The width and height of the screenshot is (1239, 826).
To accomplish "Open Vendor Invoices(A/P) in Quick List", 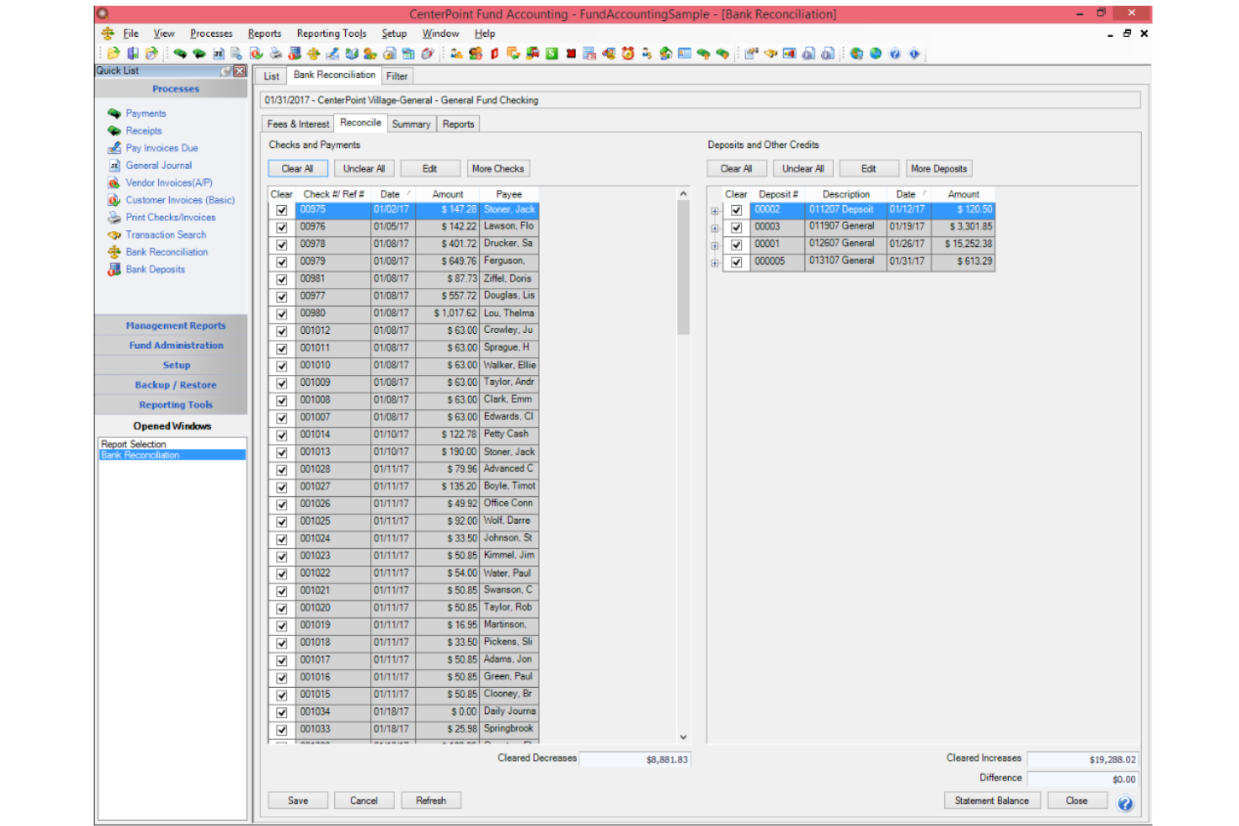I will pyautogui.click(x=169, y=182).
